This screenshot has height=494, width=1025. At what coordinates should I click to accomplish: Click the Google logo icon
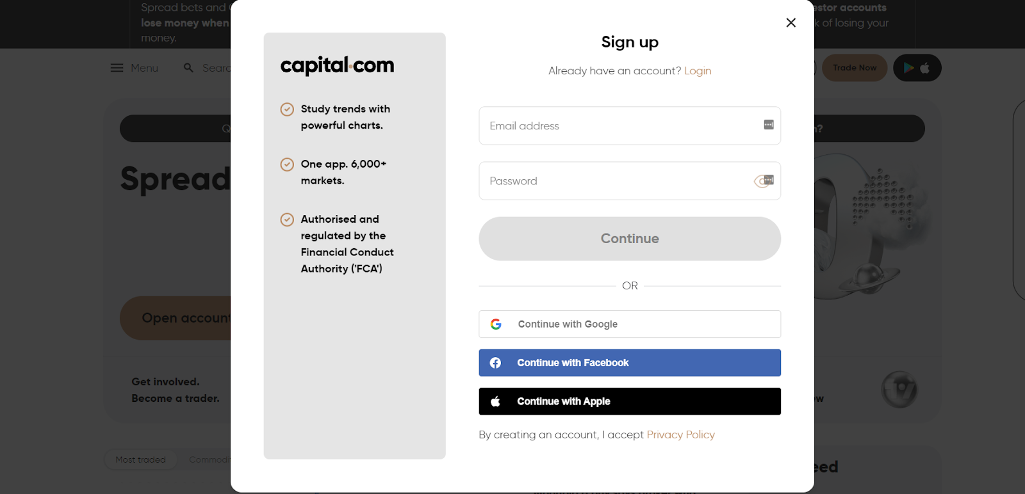point(496,324)
